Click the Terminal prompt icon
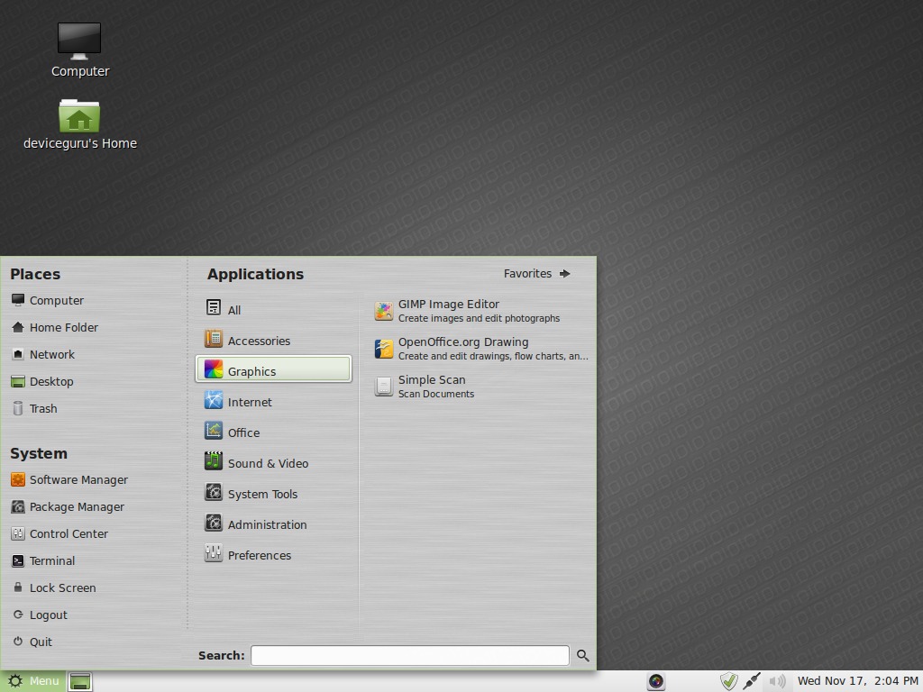 coord(18,561)
